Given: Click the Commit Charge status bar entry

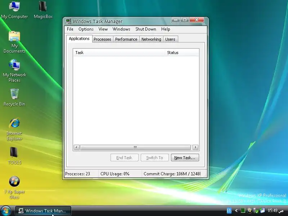Looking at the screenshot, I should (172, 174).
